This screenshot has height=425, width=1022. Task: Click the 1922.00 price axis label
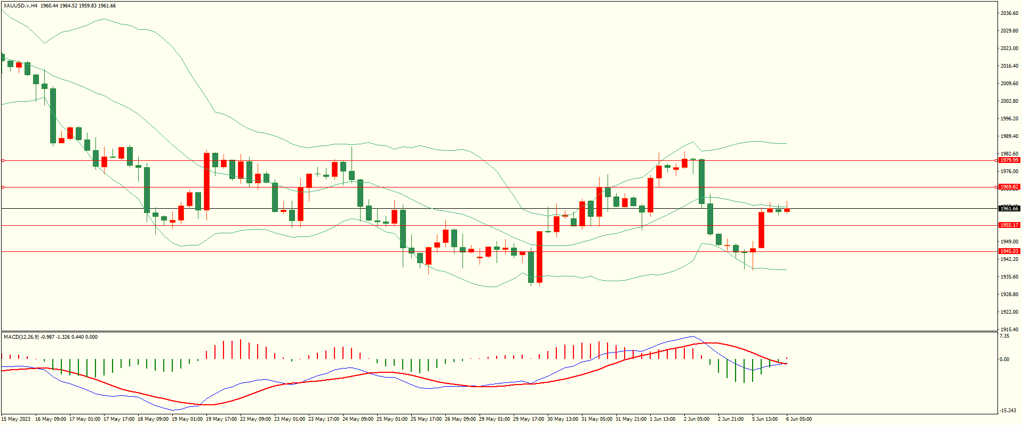click(x=1010, y=312)
